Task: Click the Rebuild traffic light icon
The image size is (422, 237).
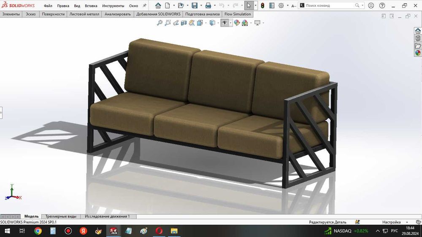Action: [x=262, y=5]
